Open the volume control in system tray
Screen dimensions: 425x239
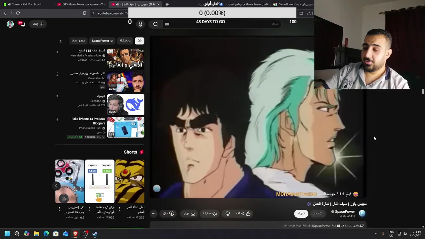click(x=405, y=234)
